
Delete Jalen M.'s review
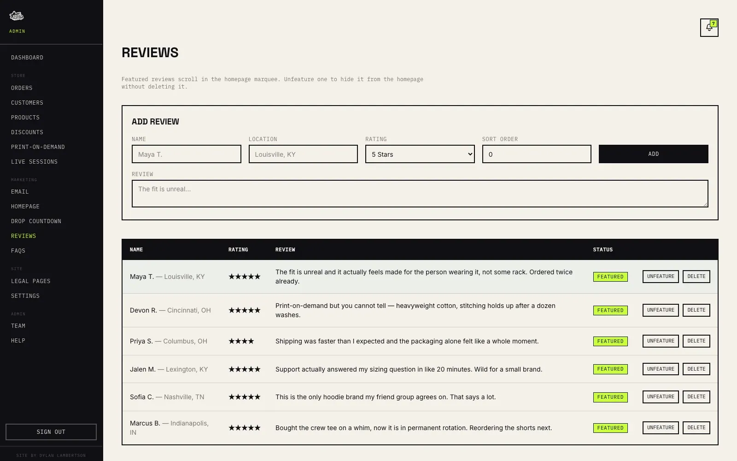pyautogui.click(x=696, y=369)
